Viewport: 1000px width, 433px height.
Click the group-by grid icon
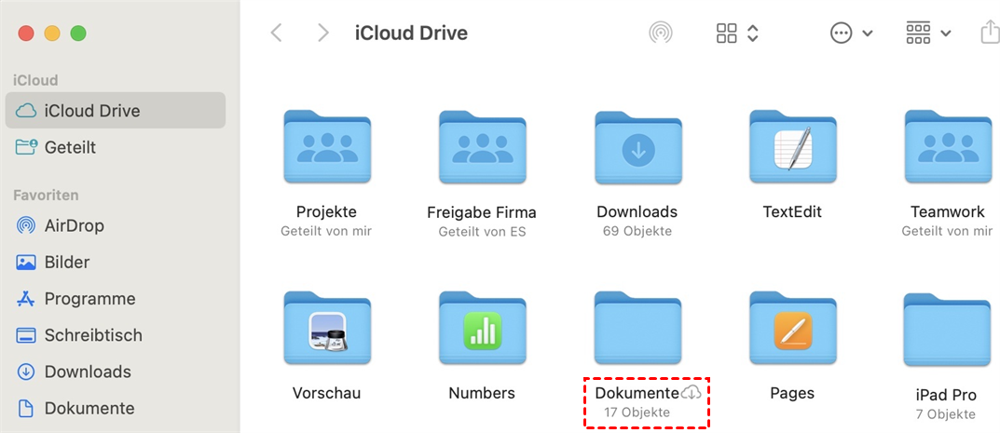pyautogui.click(x=918, y=34)
